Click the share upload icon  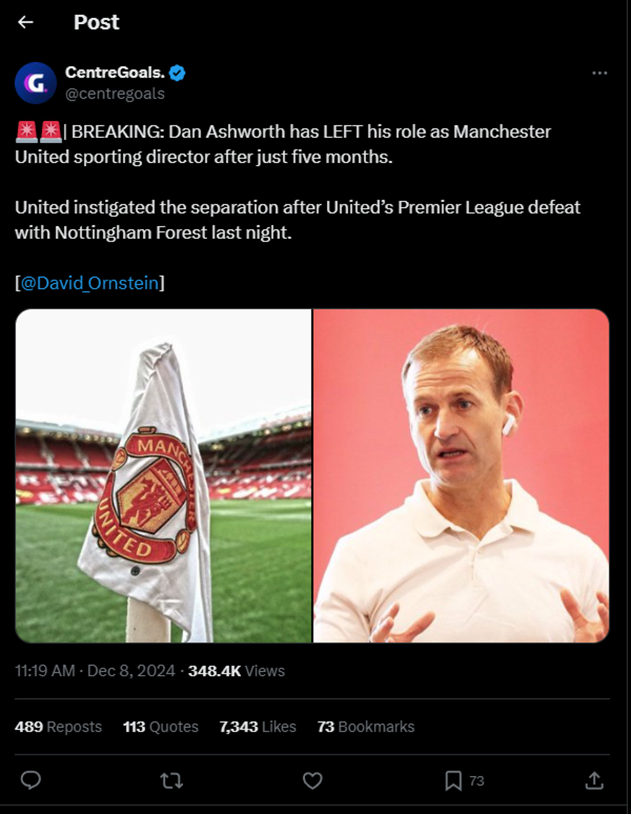(x=594, y=780)
